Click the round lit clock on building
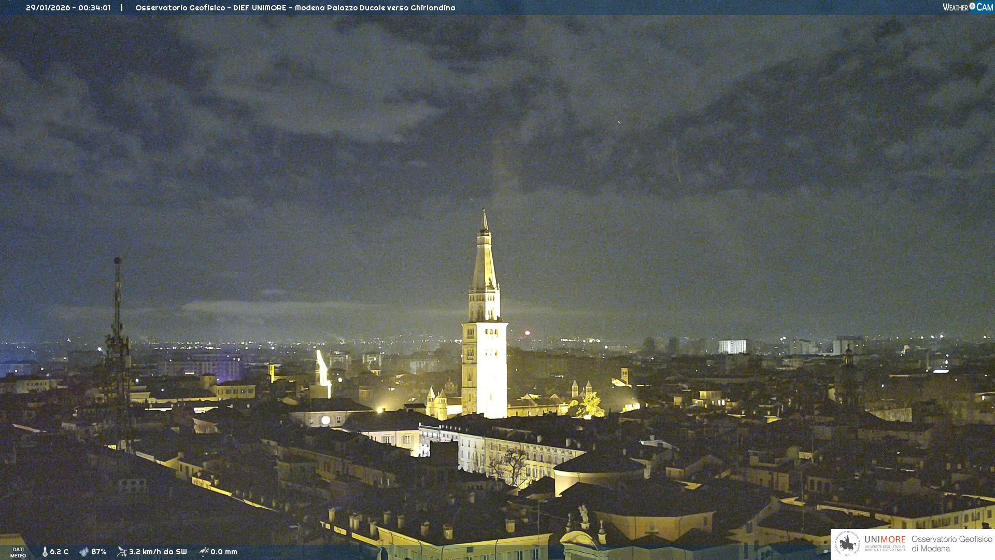 click(325, 421)
